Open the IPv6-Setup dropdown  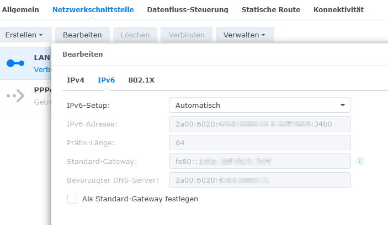[259, 105]
